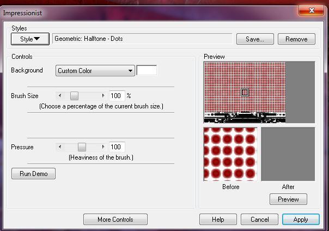Open More Controls

pyautogui.click(x=115, y=219)
